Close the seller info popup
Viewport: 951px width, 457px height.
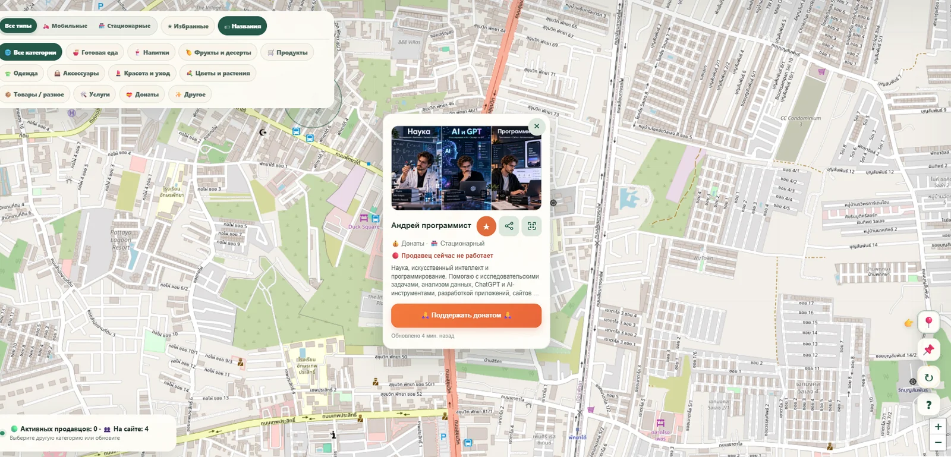coord(537,126)
